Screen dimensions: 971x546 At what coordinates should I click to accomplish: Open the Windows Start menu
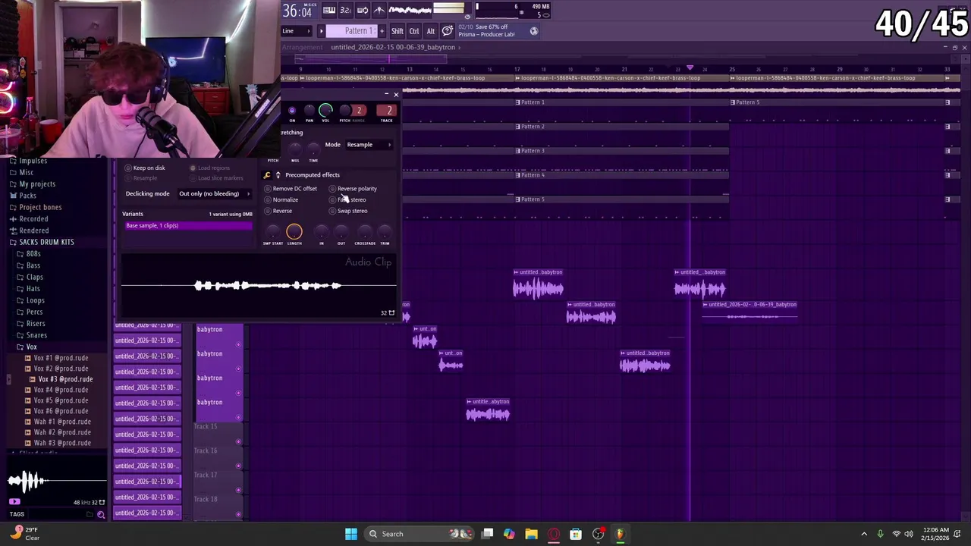point(350,534)
